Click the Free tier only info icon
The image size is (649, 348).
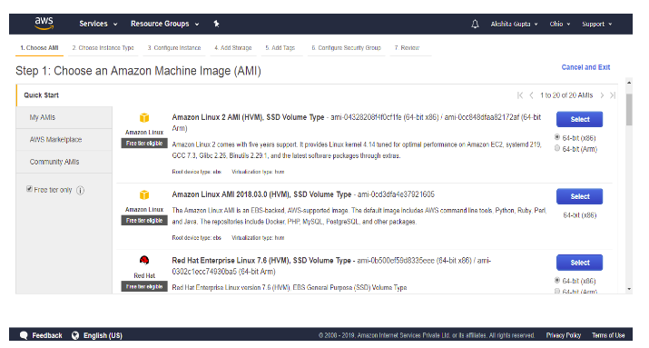point(80,190)
